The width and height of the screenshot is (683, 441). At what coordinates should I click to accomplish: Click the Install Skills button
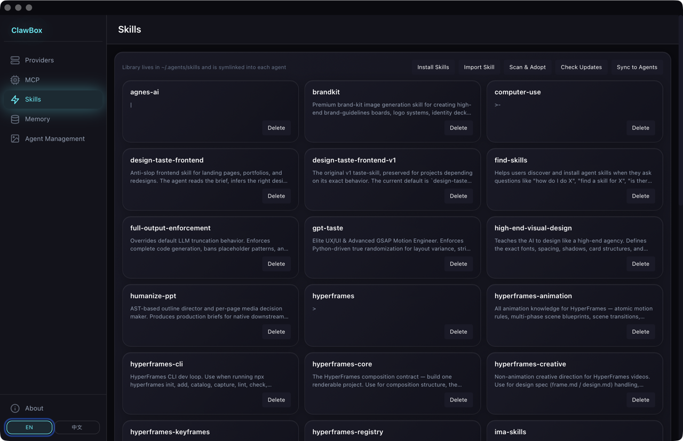tap(433, 67)
